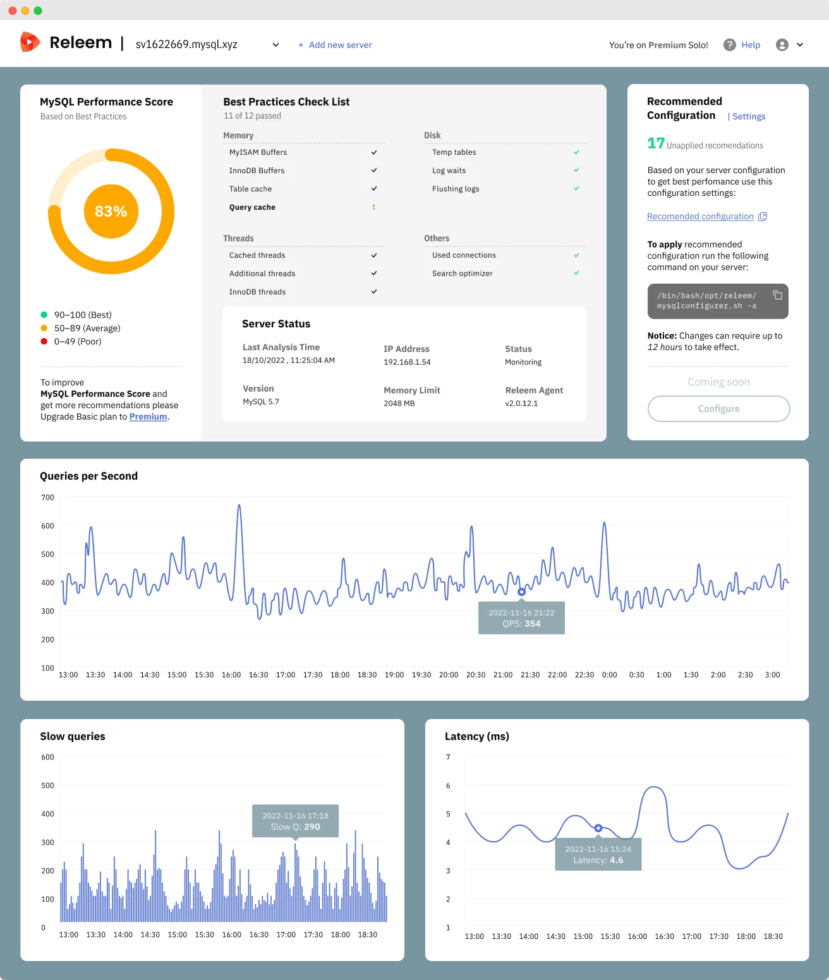Open the server selector dropdown sv1622669.mysql.xyz
Image resolution: width=829 pixels, height=980 pixels.
pos(207,44)
